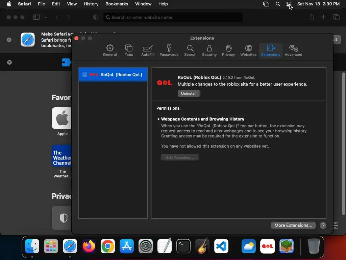The height and width of the screenshot is (260, 346).
Task: Open the Extensions help question mark
Action: [x=323, y=225]
